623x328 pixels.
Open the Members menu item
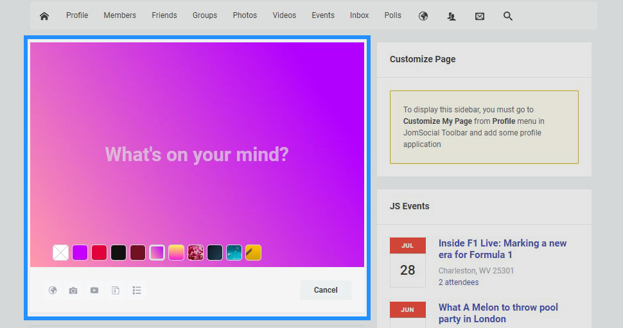[119, 15]
